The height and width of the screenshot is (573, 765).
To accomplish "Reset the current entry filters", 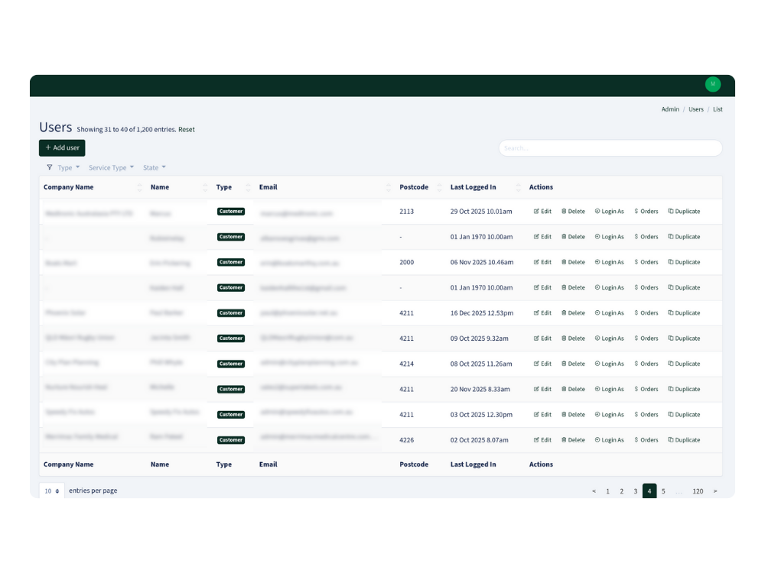I will click(x=187, y=129).
